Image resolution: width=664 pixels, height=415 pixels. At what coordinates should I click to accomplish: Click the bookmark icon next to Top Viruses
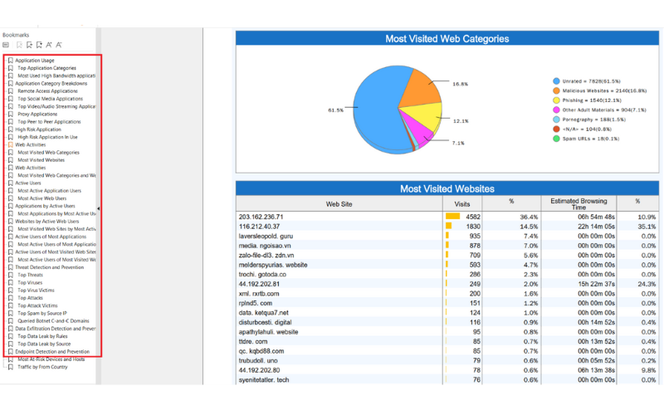point(11,282)
